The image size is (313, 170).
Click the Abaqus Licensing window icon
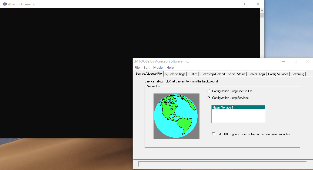(5, 4)
